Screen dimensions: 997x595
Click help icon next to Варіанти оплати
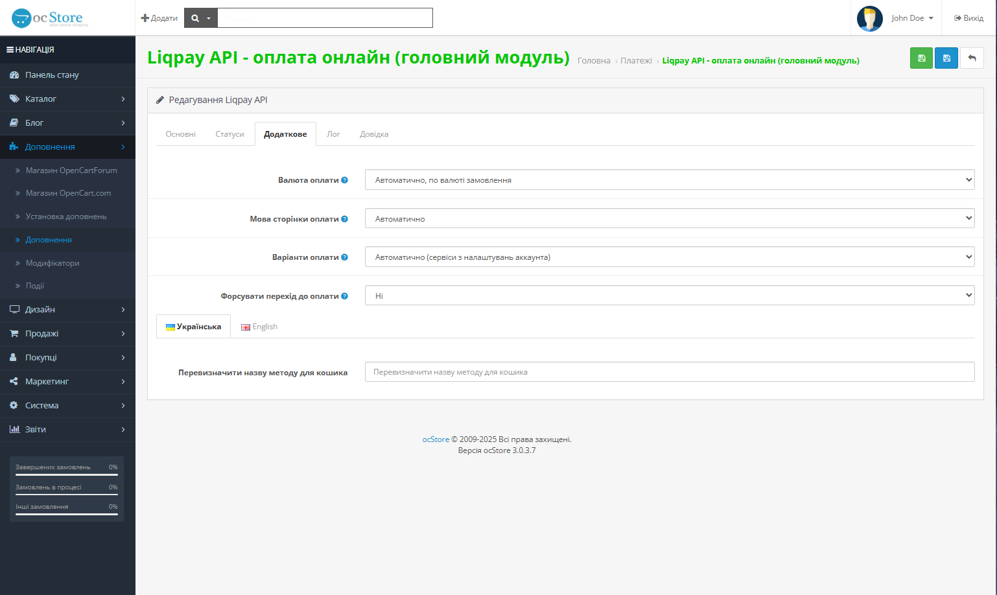tap(345, 257)
